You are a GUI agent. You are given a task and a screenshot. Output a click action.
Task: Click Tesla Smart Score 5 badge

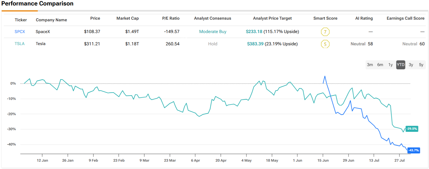pos(325,44)
